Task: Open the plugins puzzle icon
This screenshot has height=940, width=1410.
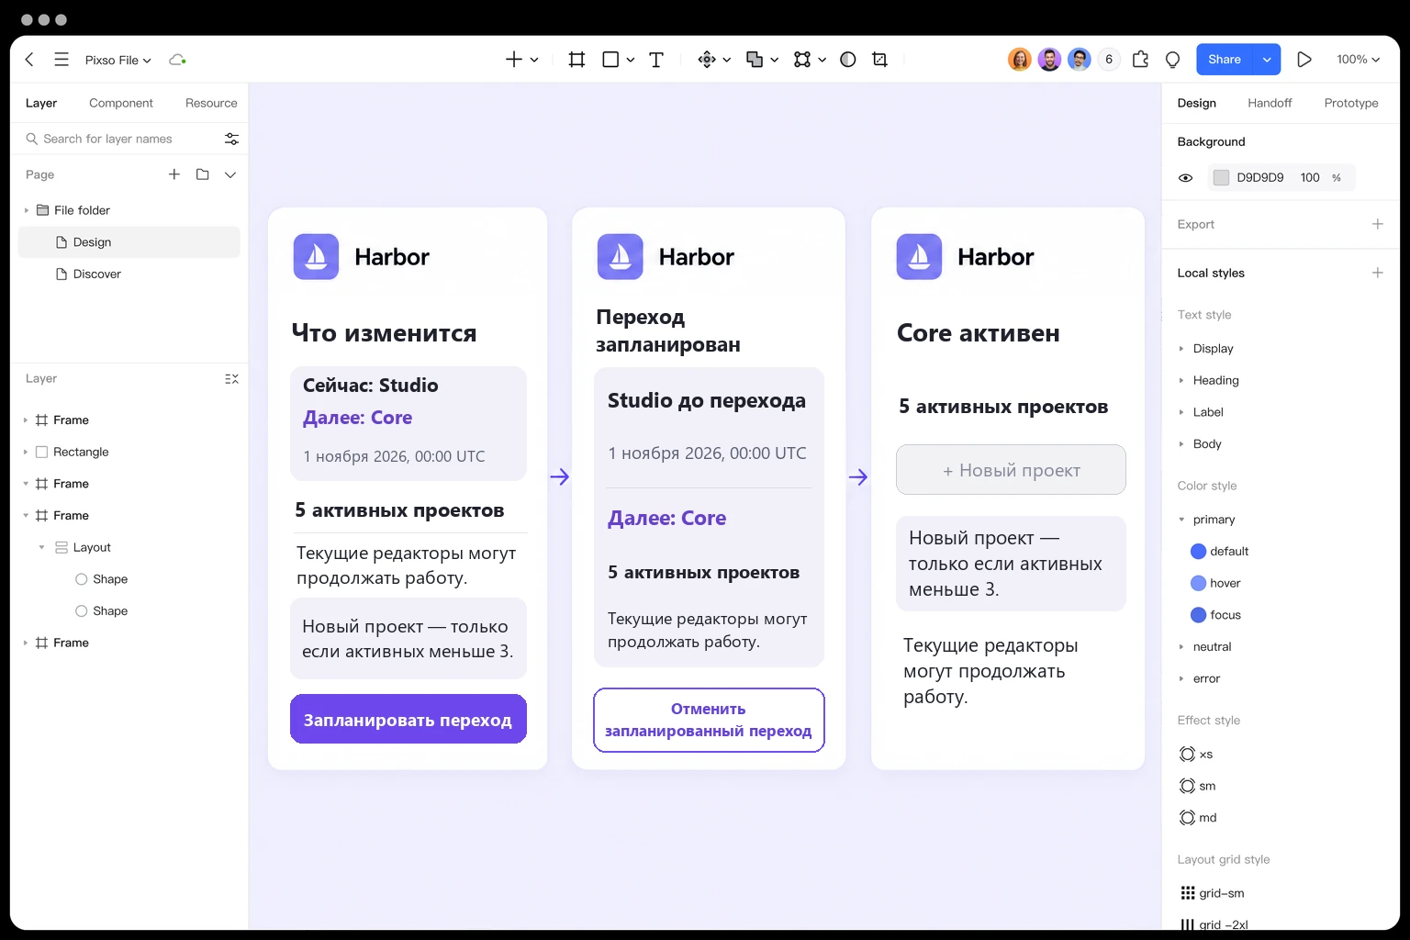Action: coord(1140,60)
